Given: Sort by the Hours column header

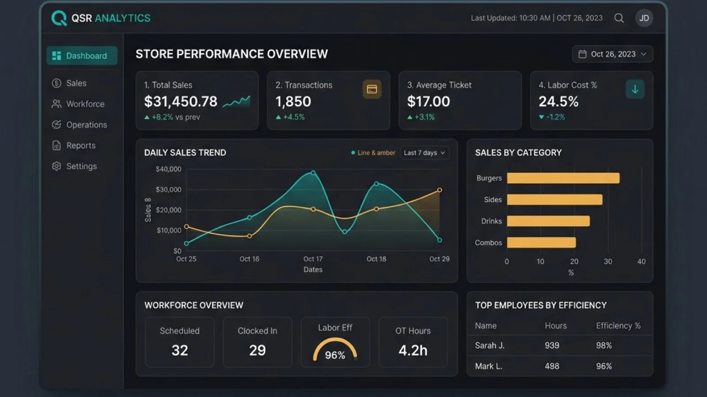Looking at the screenshot, I should [555, 326].
